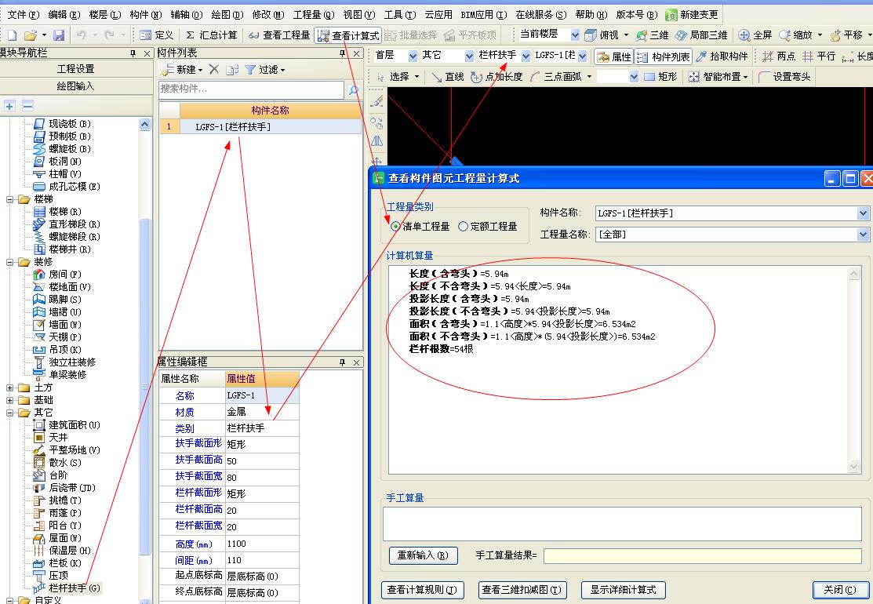Choose the 点加长度 drawing tool

497,77
